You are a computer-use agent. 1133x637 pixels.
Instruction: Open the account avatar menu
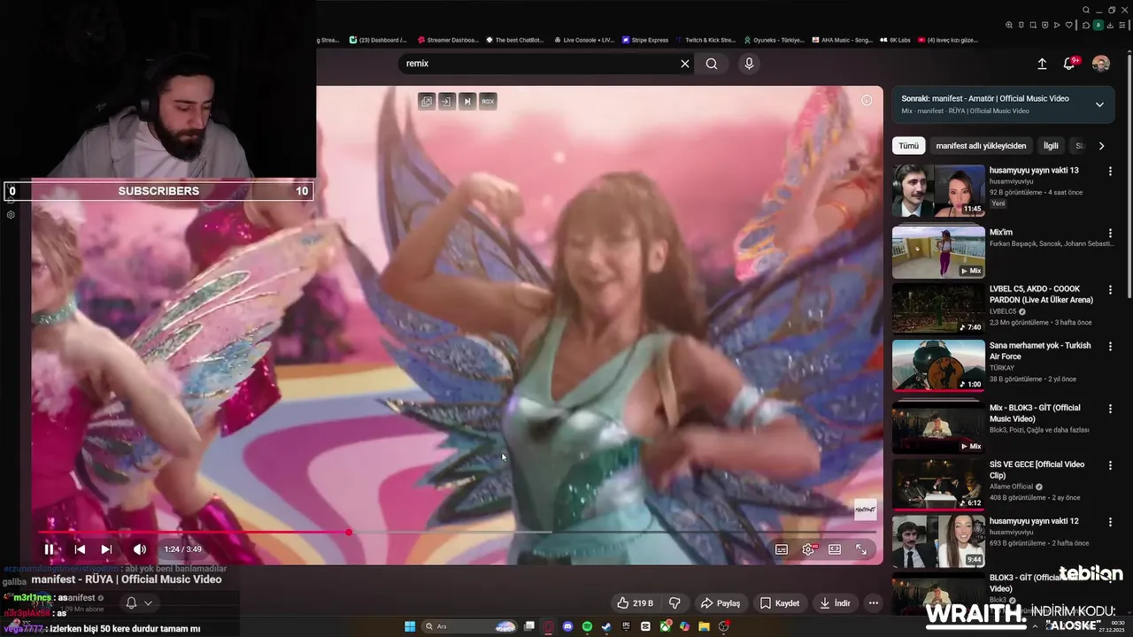pyautogui.click(x=1101, y=64)
